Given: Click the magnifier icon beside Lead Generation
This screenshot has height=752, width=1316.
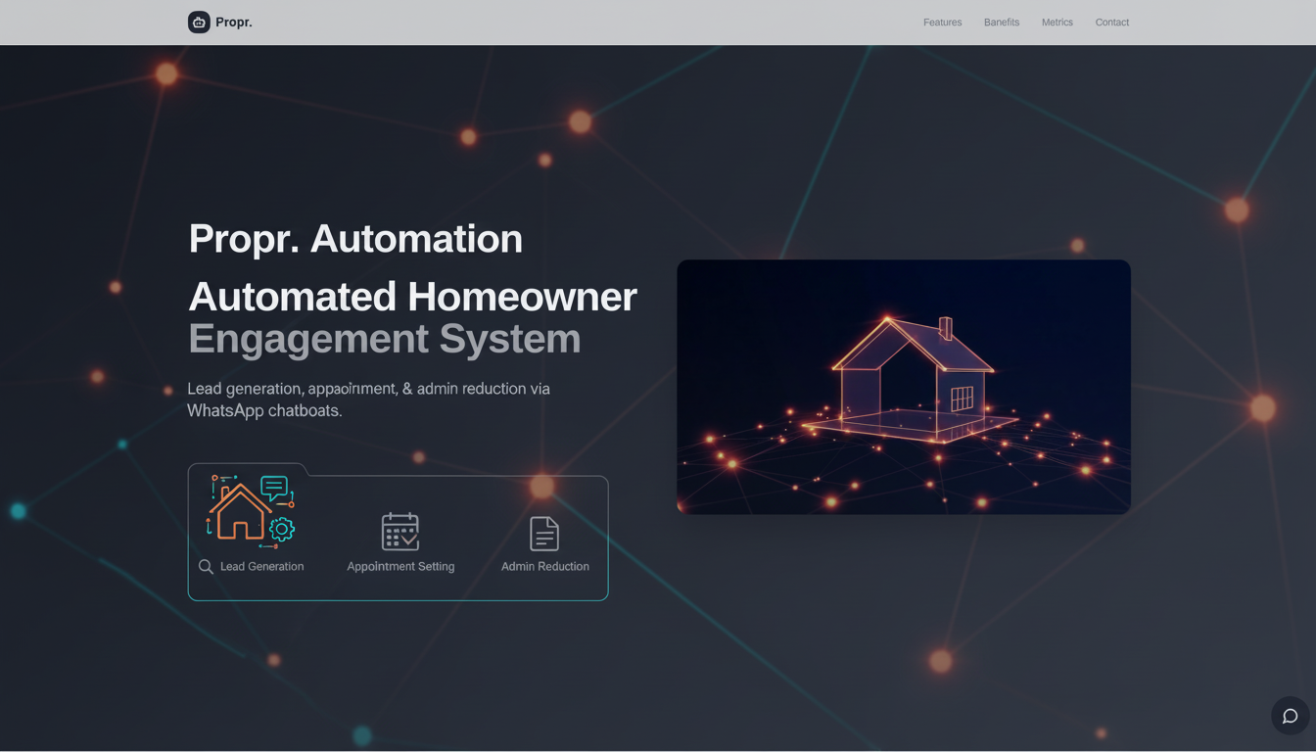Looking at the screenshot, I should [x=206, y=567].
